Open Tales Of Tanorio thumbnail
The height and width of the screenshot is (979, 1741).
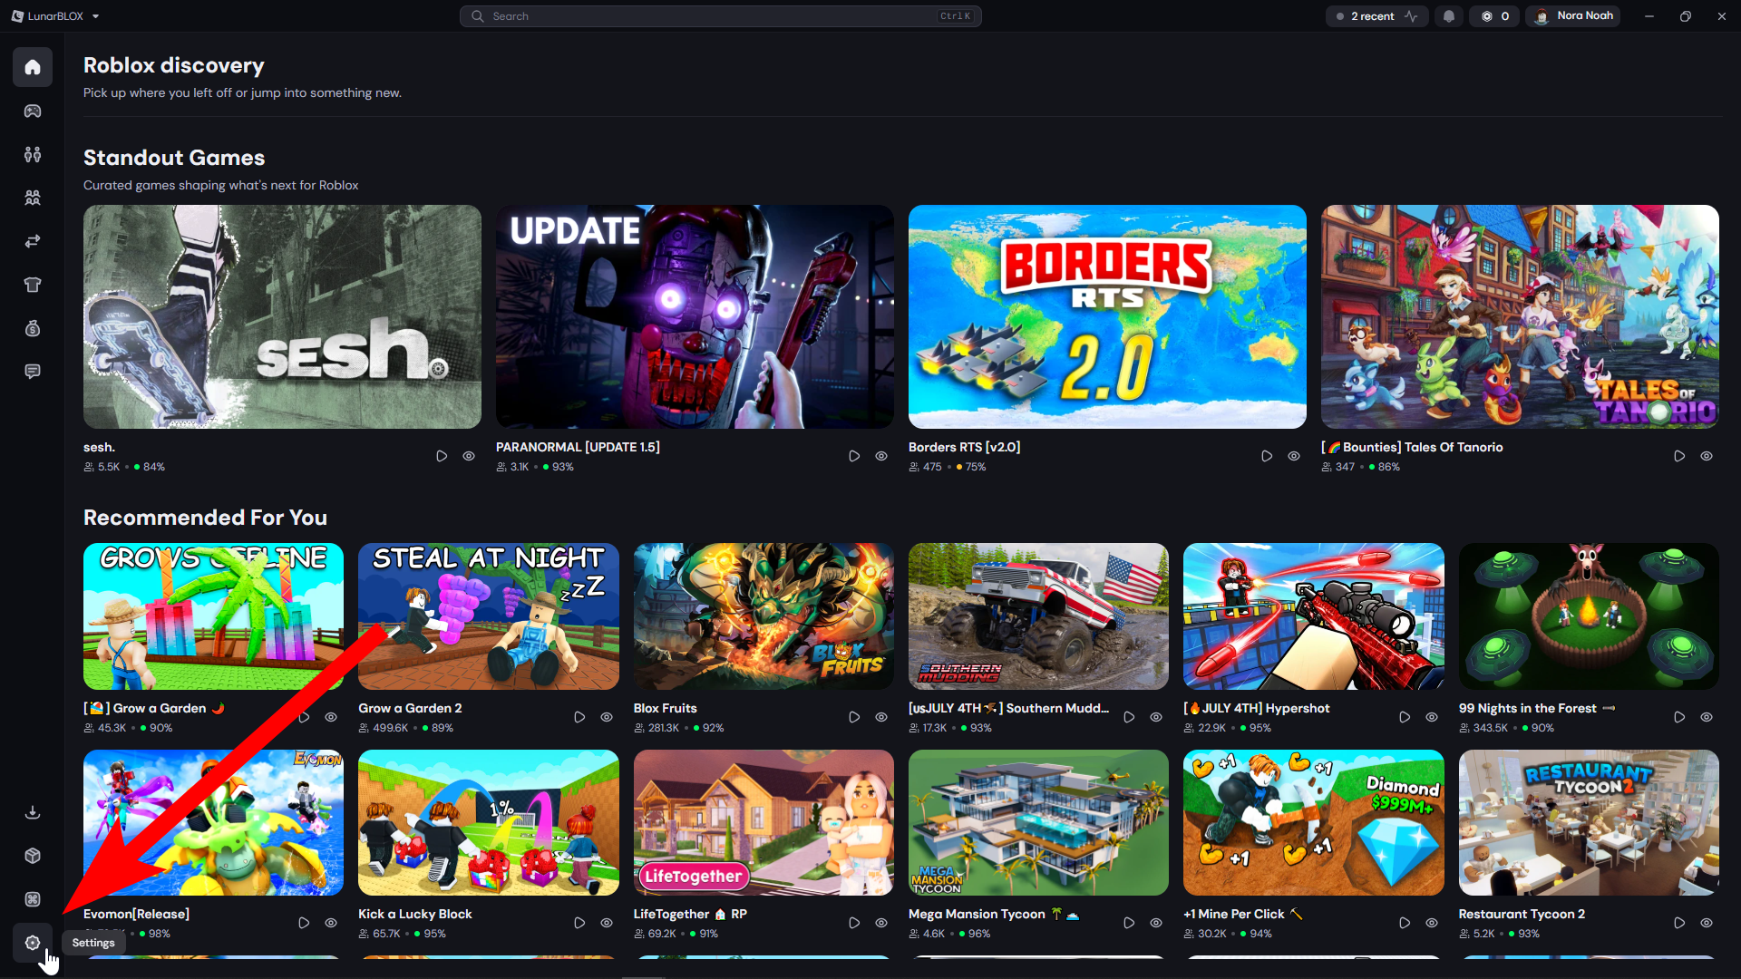pos(1520,316)
